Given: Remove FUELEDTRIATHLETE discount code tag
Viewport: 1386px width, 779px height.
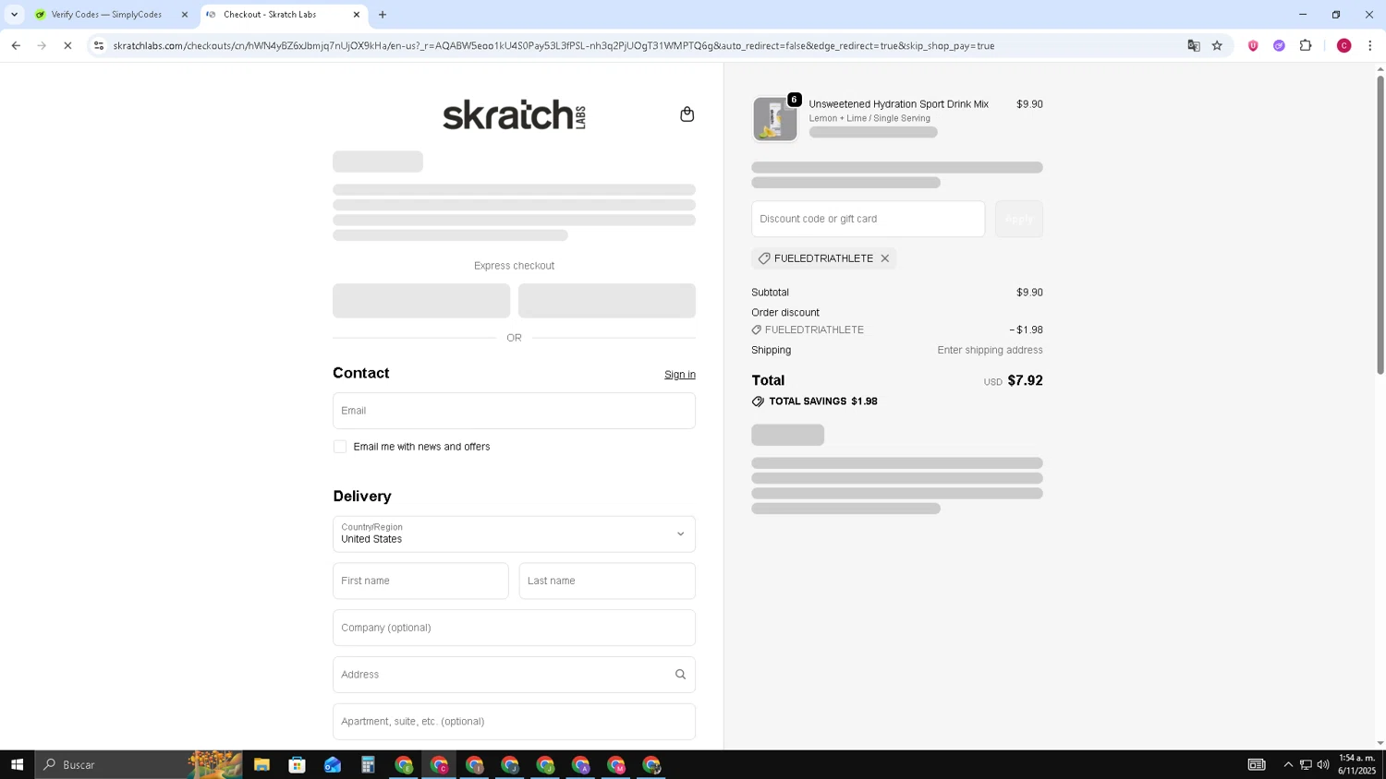Looking at the screenshot, I should point(884,258).
